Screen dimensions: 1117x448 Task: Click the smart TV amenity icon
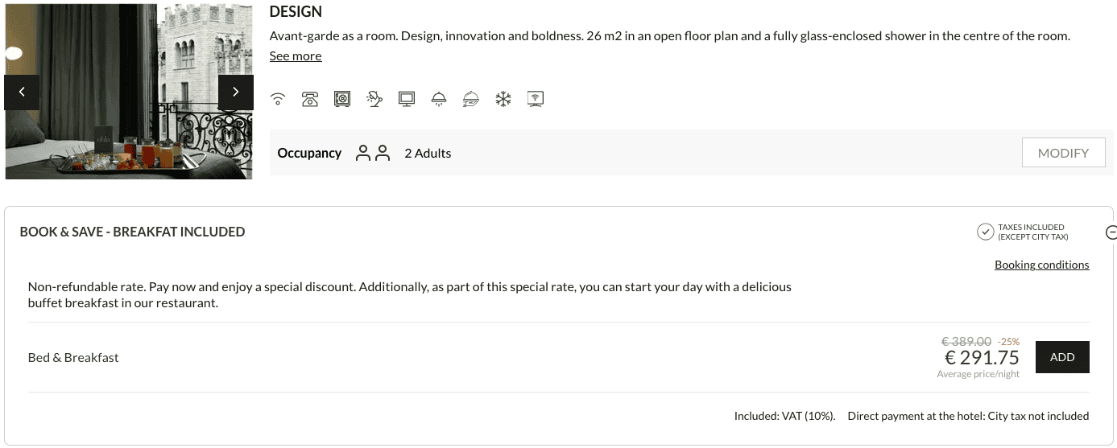[x=536, y=99]
